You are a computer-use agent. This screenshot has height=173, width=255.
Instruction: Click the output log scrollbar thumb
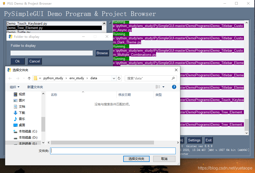coord(246,125)
